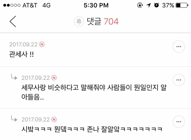Click the date 2017.09.22 on first comment
The height and width of the screenshot is (140, 191).
[x=23, y=44]
